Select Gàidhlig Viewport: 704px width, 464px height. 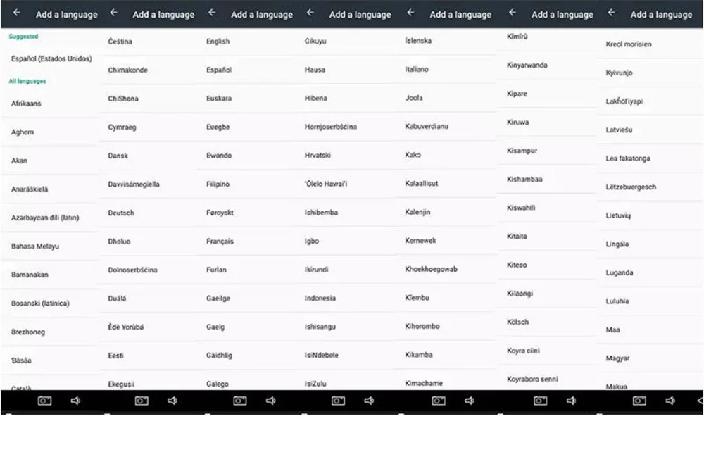pos(246,356)
